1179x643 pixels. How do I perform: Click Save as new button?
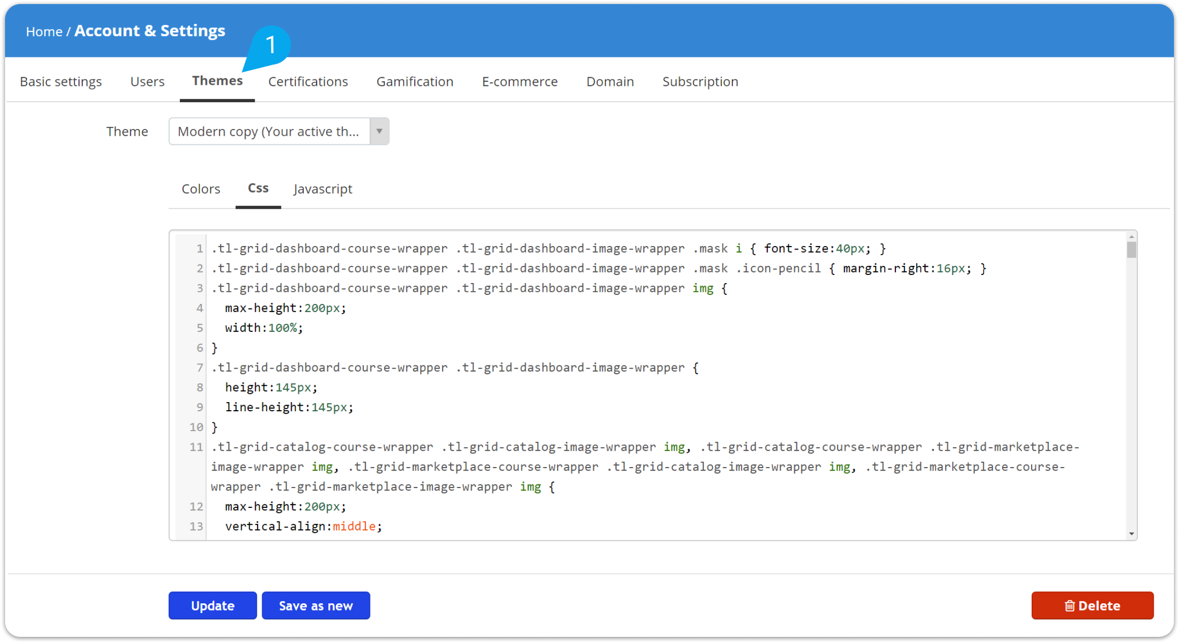coord(316,605)
